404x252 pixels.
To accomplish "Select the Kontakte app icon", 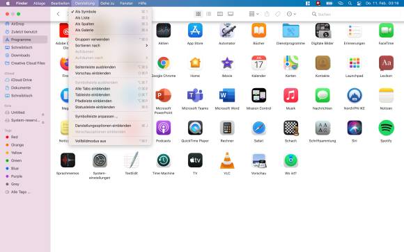I will pyautogui.click(x=323, y=63).
